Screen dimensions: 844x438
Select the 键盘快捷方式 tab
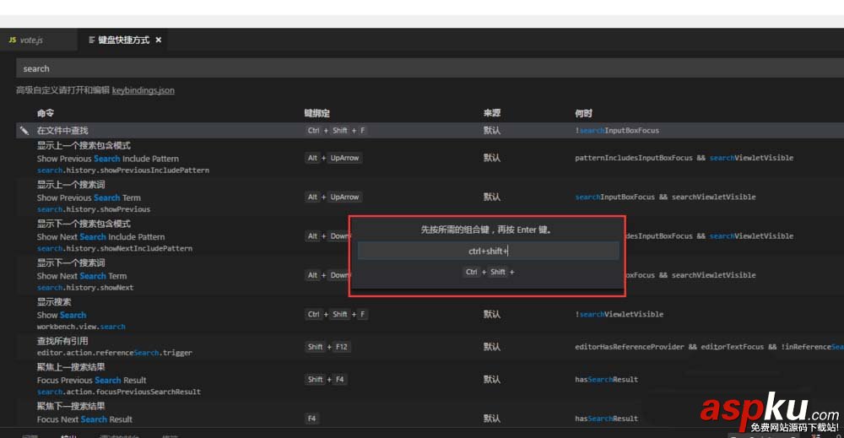(124, 40)
